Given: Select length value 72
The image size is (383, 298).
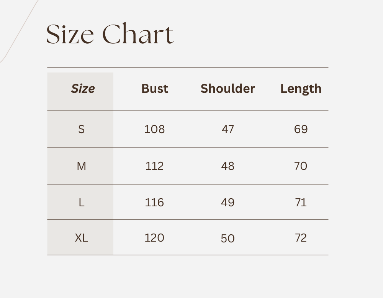Looking at the screenshot, I should click(301, 238).
